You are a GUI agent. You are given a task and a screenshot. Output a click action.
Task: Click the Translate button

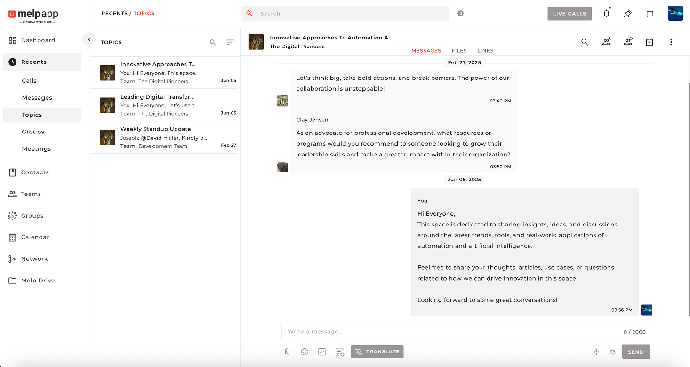click(377, 351)
